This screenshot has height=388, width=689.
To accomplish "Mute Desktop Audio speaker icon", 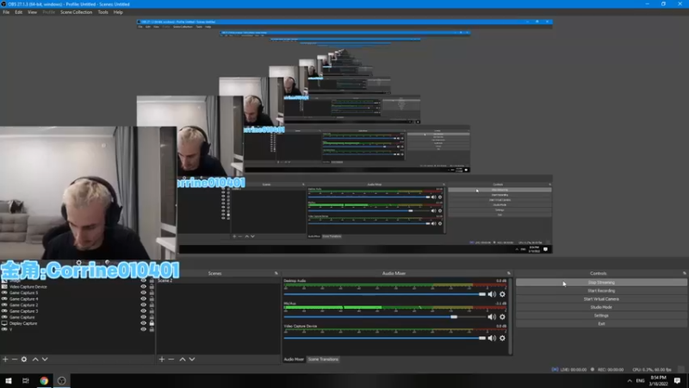I will tap(492, 294).
